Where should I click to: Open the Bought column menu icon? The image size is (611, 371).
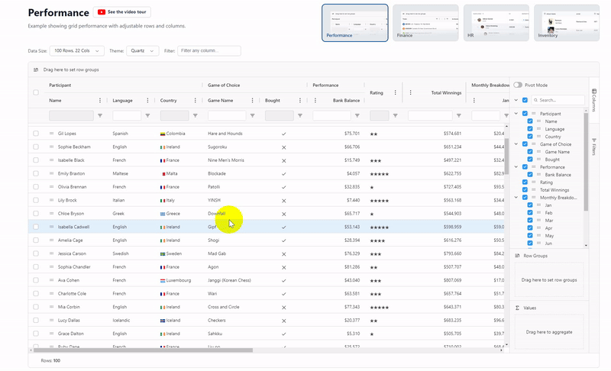[299, 101]
